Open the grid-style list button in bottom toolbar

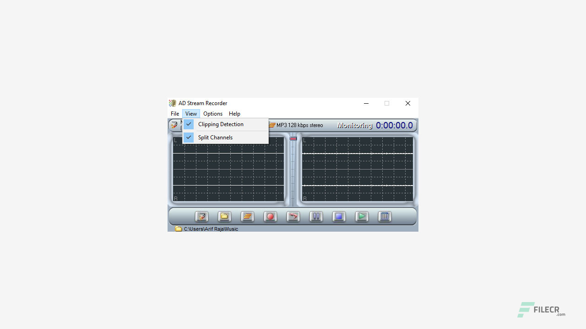click(385, 217)
